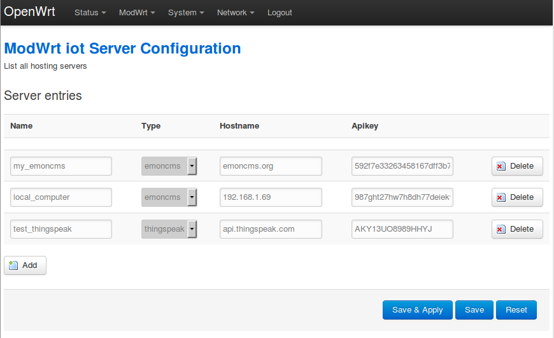Open the thingspeak Type dropdown
Viewport: 554px width, 338px height.
[x=169, y=229]
